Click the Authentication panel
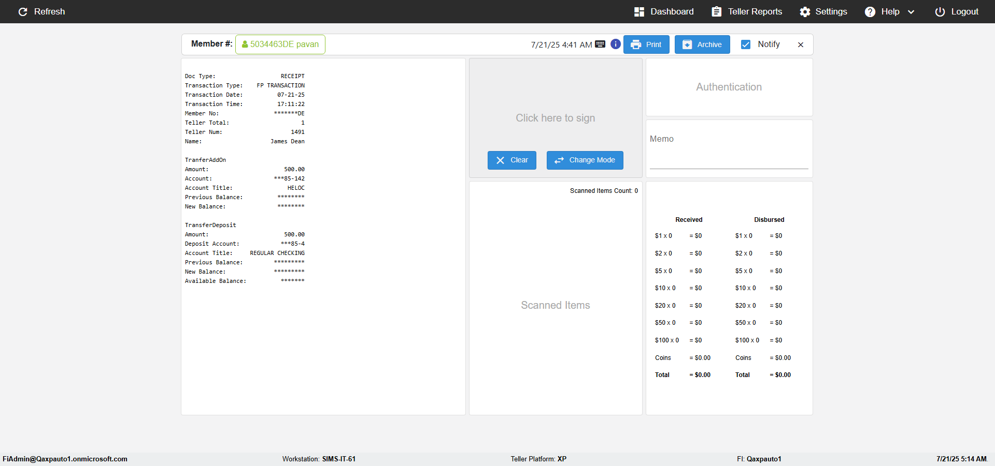 click(729, 87)
